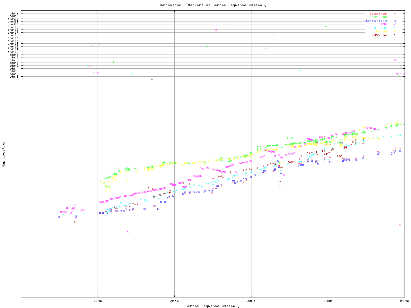Click the WI YAC legend text
This screenshot has height=308, width=411.
[x=380, y=28]
